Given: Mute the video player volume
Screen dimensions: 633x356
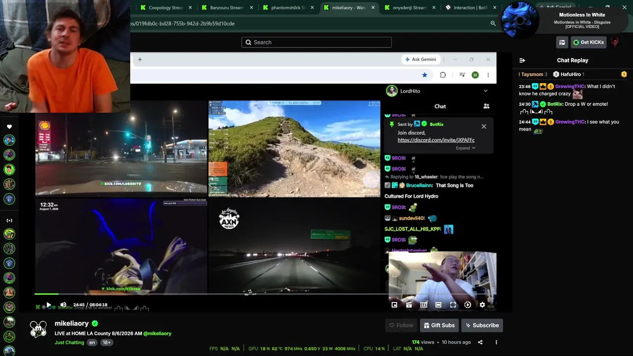Looking at the screenshot, I should pyautogui.click(x=63, y=305).
